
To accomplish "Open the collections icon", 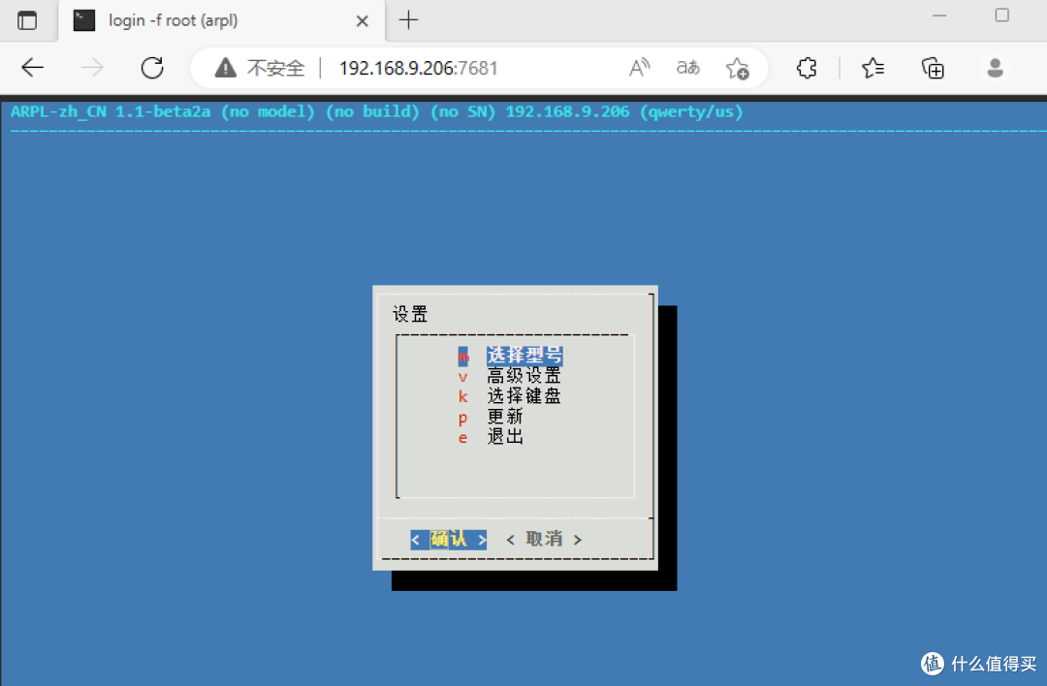I will click(x=933, y=68).
